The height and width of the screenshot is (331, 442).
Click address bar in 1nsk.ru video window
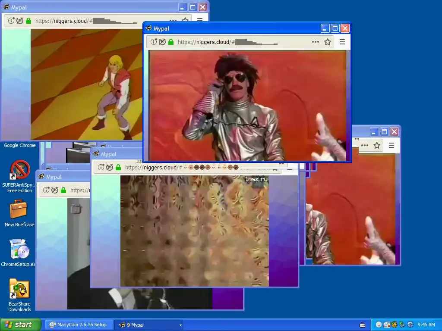tap(187, 167)
